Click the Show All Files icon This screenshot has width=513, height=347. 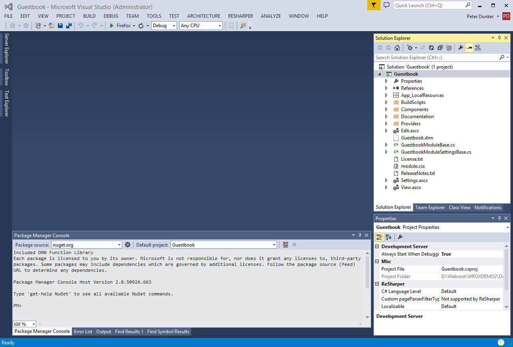tap(449, 48)
